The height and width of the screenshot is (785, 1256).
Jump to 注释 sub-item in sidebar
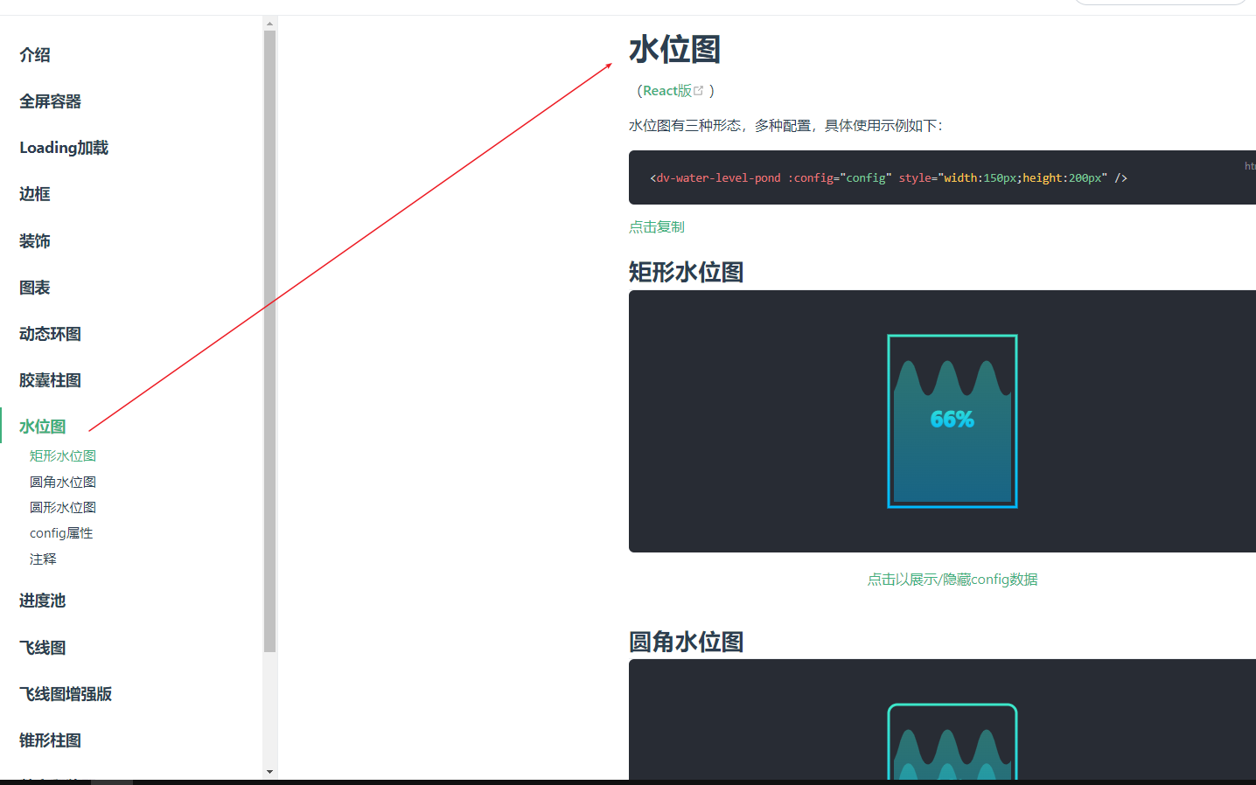pos(43,559)
